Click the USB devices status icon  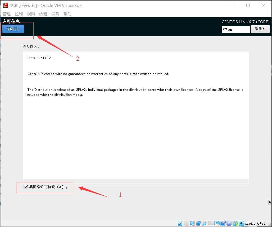[x=205, y=223]
